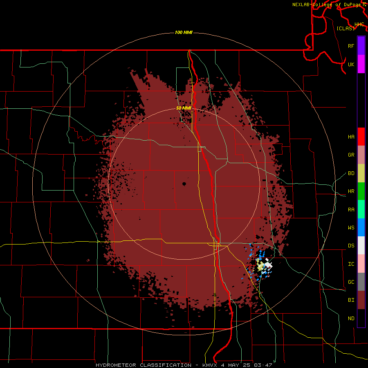Click the 'GC' legend label
This screenshot has height=368, width=368.
[x=351, y=282]
